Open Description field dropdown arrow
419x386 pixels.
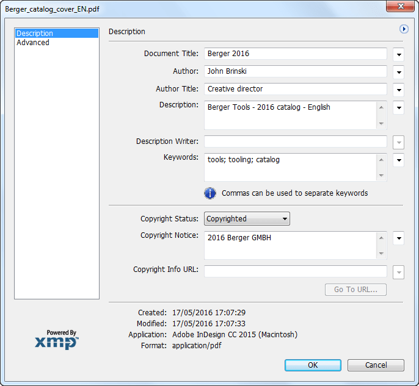click(398, 108)
